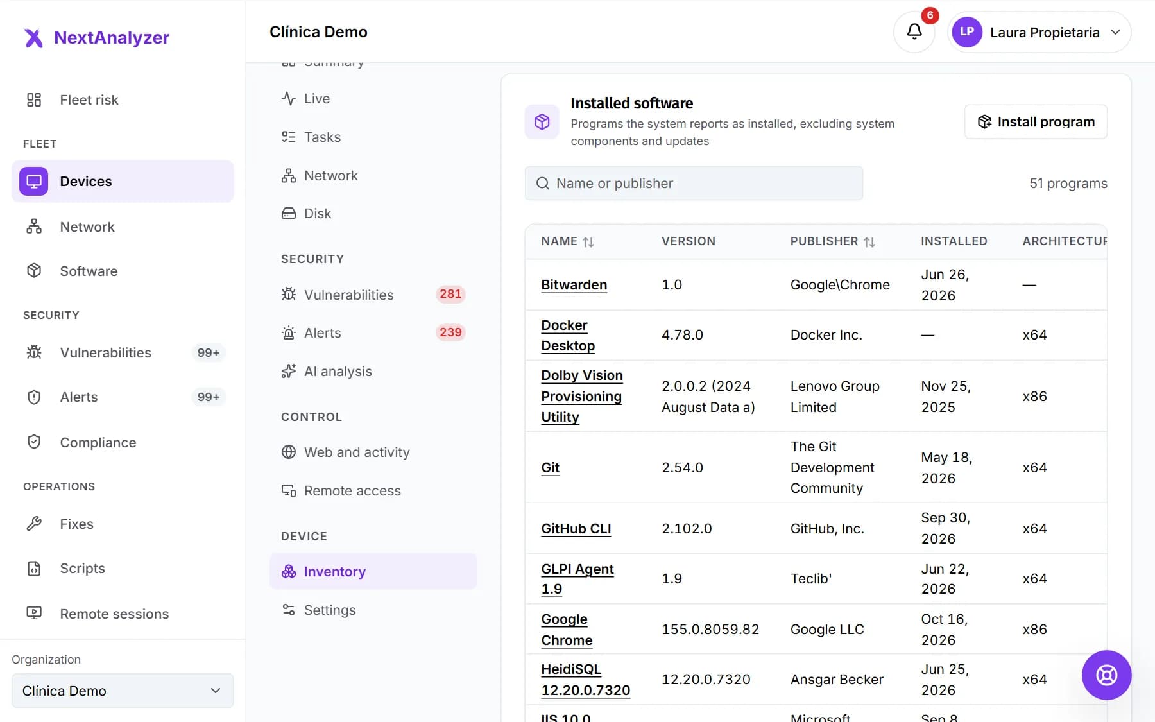Click the Scripts file icon
Screen dimensions: 1155x722
tap(34, 569)
